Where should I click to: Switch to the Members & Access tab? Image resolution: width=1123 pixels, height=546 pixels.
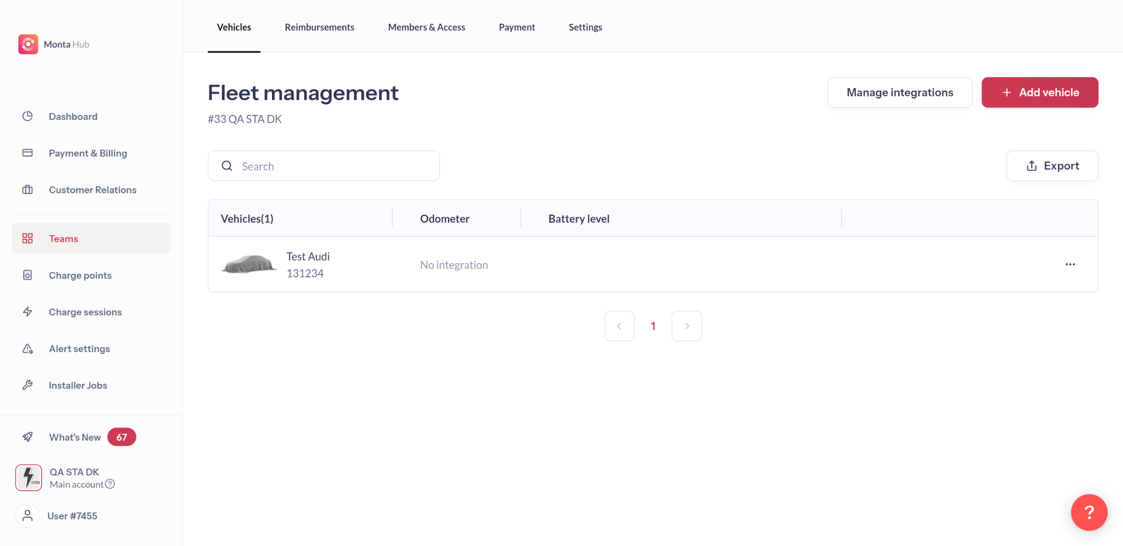coord(426,27)
